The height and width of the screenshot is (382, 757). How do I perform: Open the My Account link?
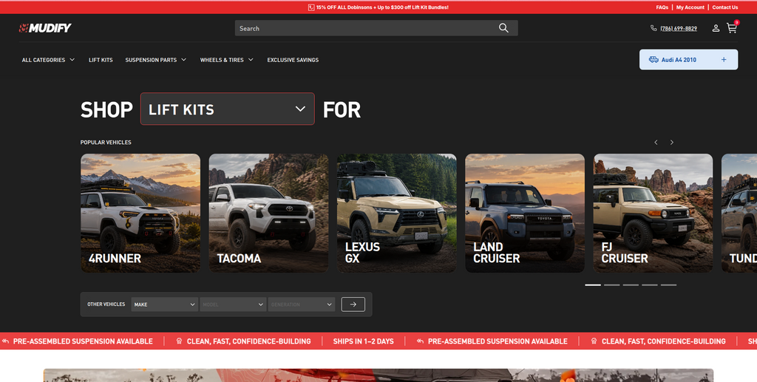click(690, 7)
